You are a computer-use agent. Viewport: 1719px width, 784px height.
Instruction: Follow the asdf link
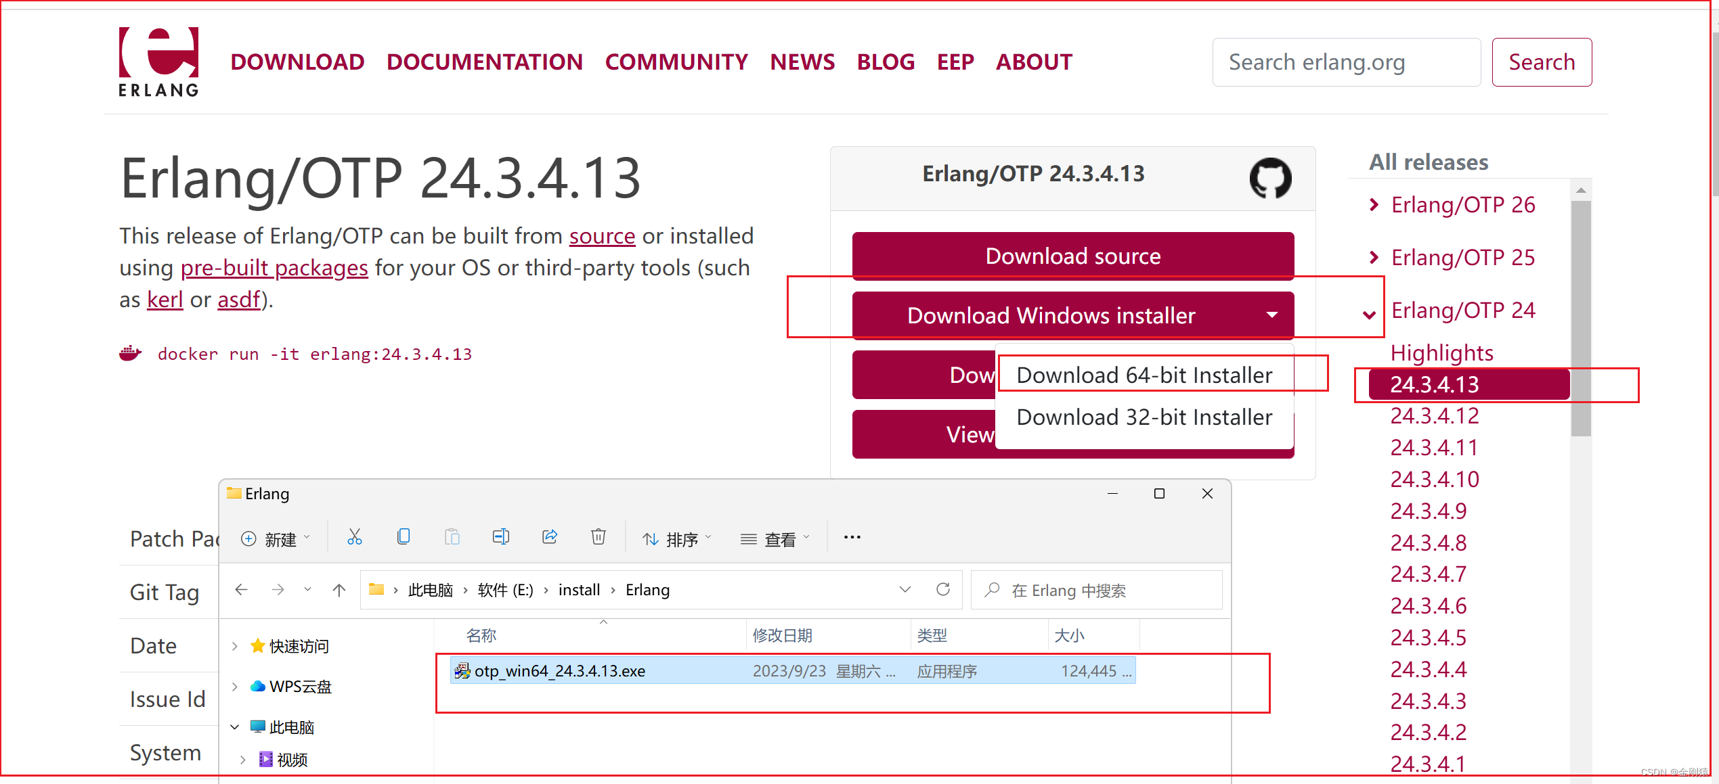pyautogui.click(x=239, y=299)
